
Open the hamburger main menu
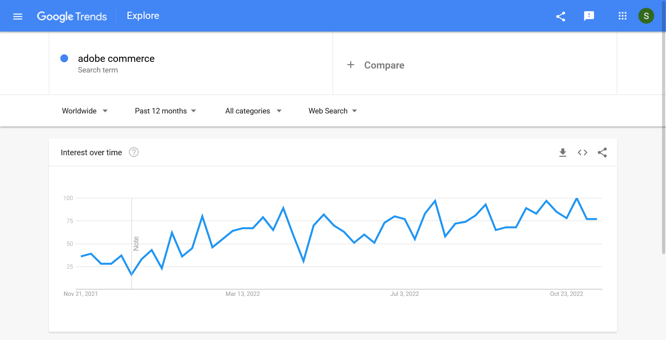tap(18, 17)
